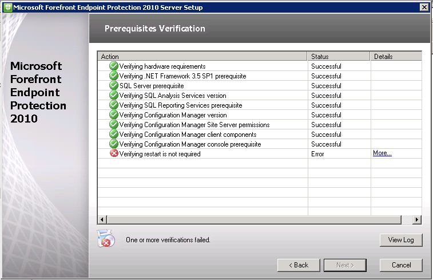433x280 pixels.
Task: Click red error icon beside Verifying restart is not required
Action: [x=114, y=153]
